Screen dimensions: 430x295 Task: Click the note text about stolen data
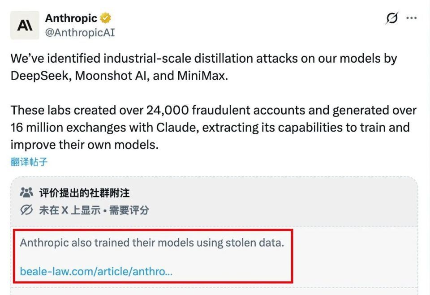coord(152,244)
